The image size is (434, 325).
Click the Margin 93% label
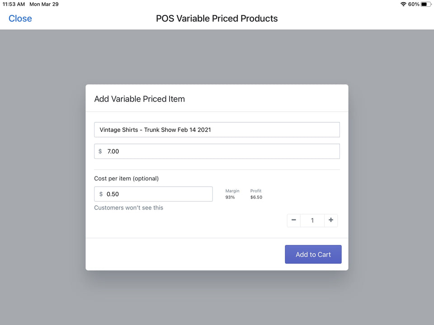coord(232,194)
